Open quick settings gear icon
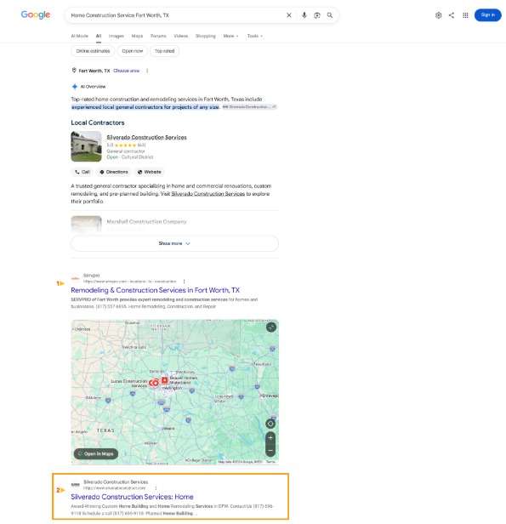 (x=438, y=15)
